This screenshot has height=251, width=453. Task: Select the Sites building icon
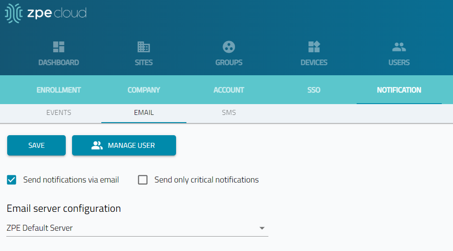click(144, 47)
